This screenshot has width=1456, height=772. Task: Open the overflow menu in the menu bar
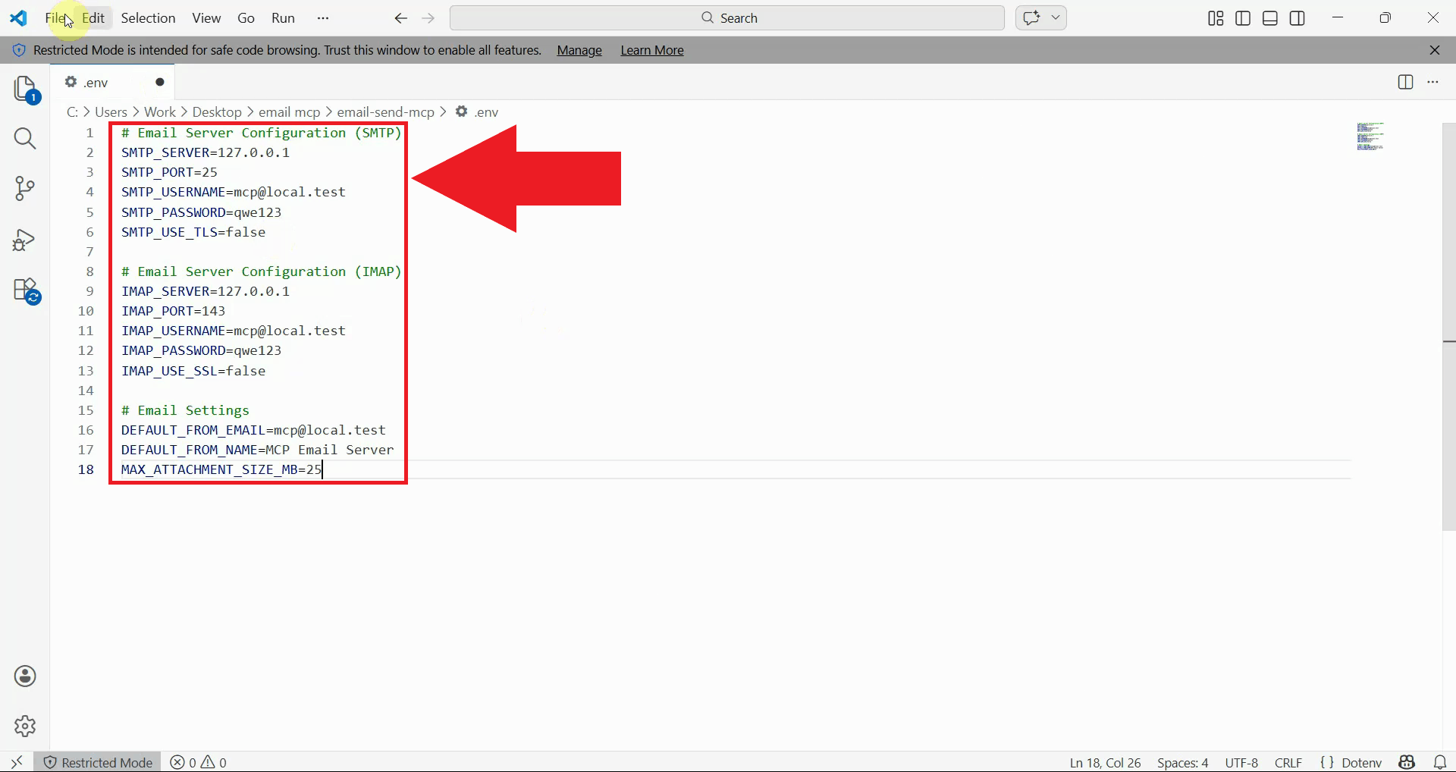click(x=323, y=17)
